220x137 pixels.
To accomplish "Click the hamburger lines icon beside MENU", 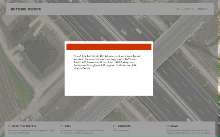I will [208, 9].
